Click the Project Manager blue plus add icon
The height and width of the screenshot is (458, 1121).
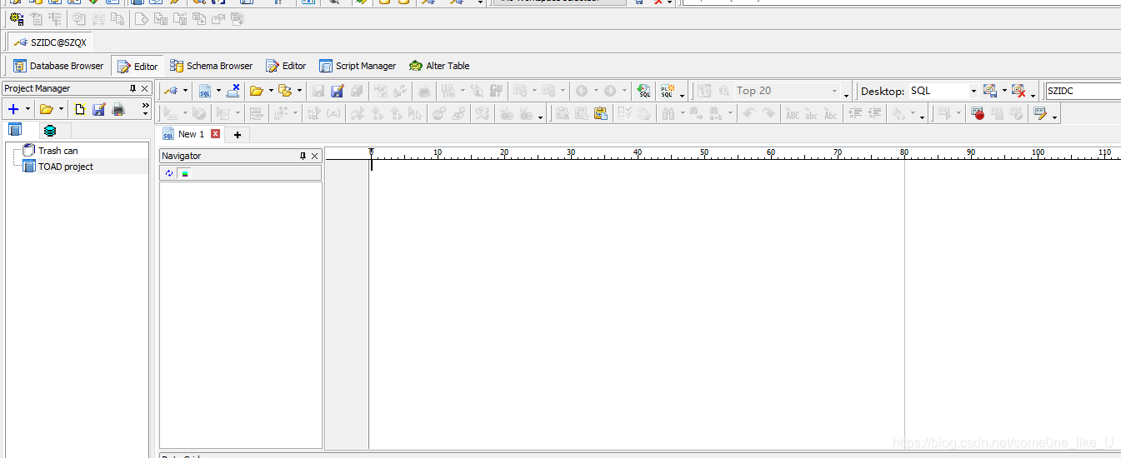pos(13,109)
